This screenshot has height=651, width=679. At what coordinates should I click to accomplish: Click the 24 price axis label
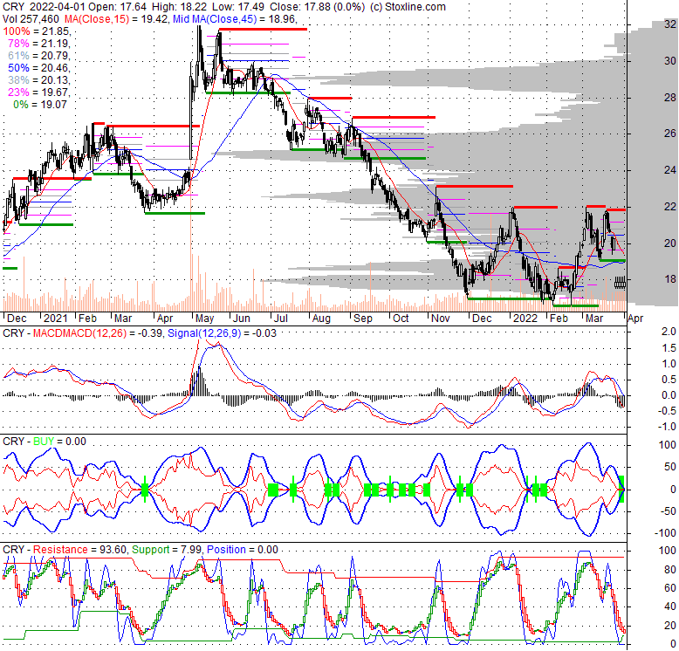tap(670, 170)
